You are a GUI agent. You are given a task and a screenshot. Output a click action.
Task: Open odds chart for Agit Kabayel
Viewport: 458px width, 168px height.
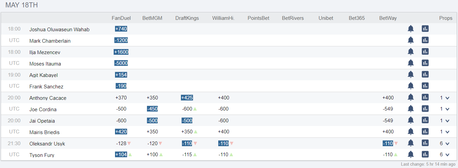pos(425,75)
